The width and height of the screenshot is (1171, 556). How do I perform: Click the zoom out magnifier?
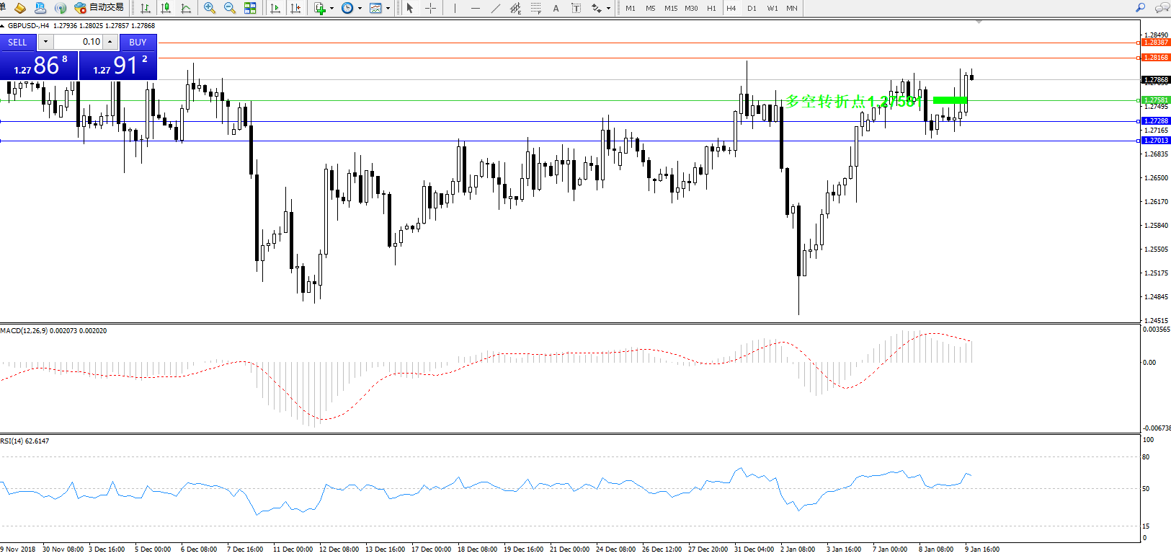point(230,8)
